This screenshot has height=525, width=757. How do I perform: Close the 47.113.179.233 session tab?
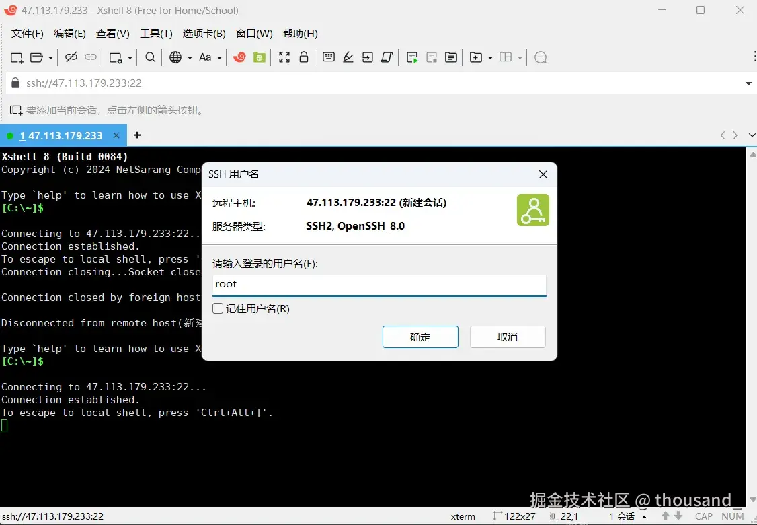click(116, 135)
